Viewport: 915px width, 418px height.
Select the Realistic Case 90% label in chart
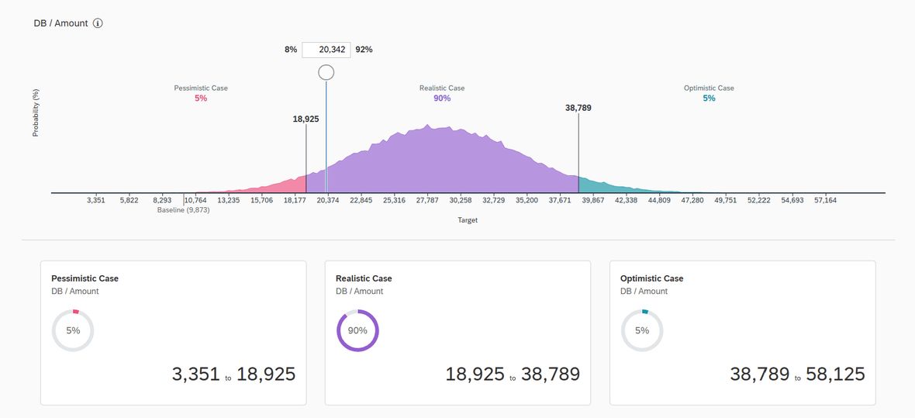pos(442,93)
